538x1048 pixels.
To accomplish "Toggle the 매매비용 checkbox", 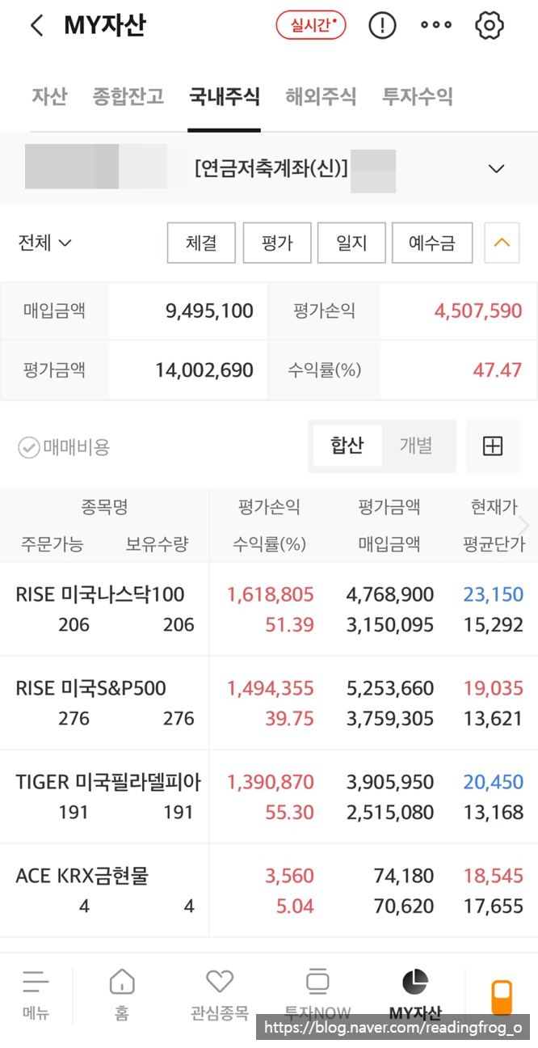I will click(x=29, y=447).
